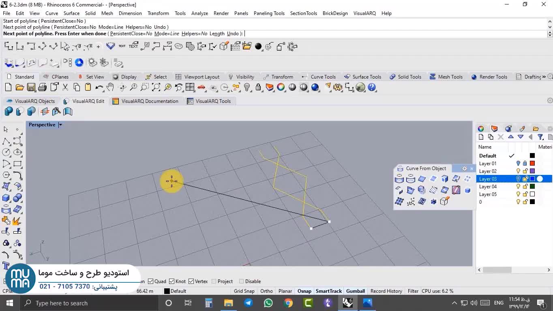
Task: Select the Pan view hand tool
Action: pyautogui.click(x=110, y=87)
